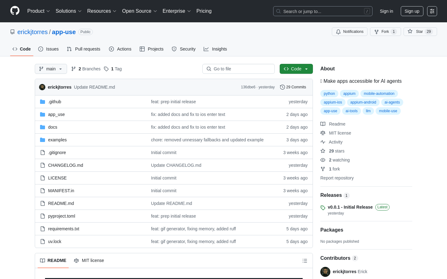Select the MIT license tab below files
The width and height of the screenshot is (447, 279).
click(89, 260)
